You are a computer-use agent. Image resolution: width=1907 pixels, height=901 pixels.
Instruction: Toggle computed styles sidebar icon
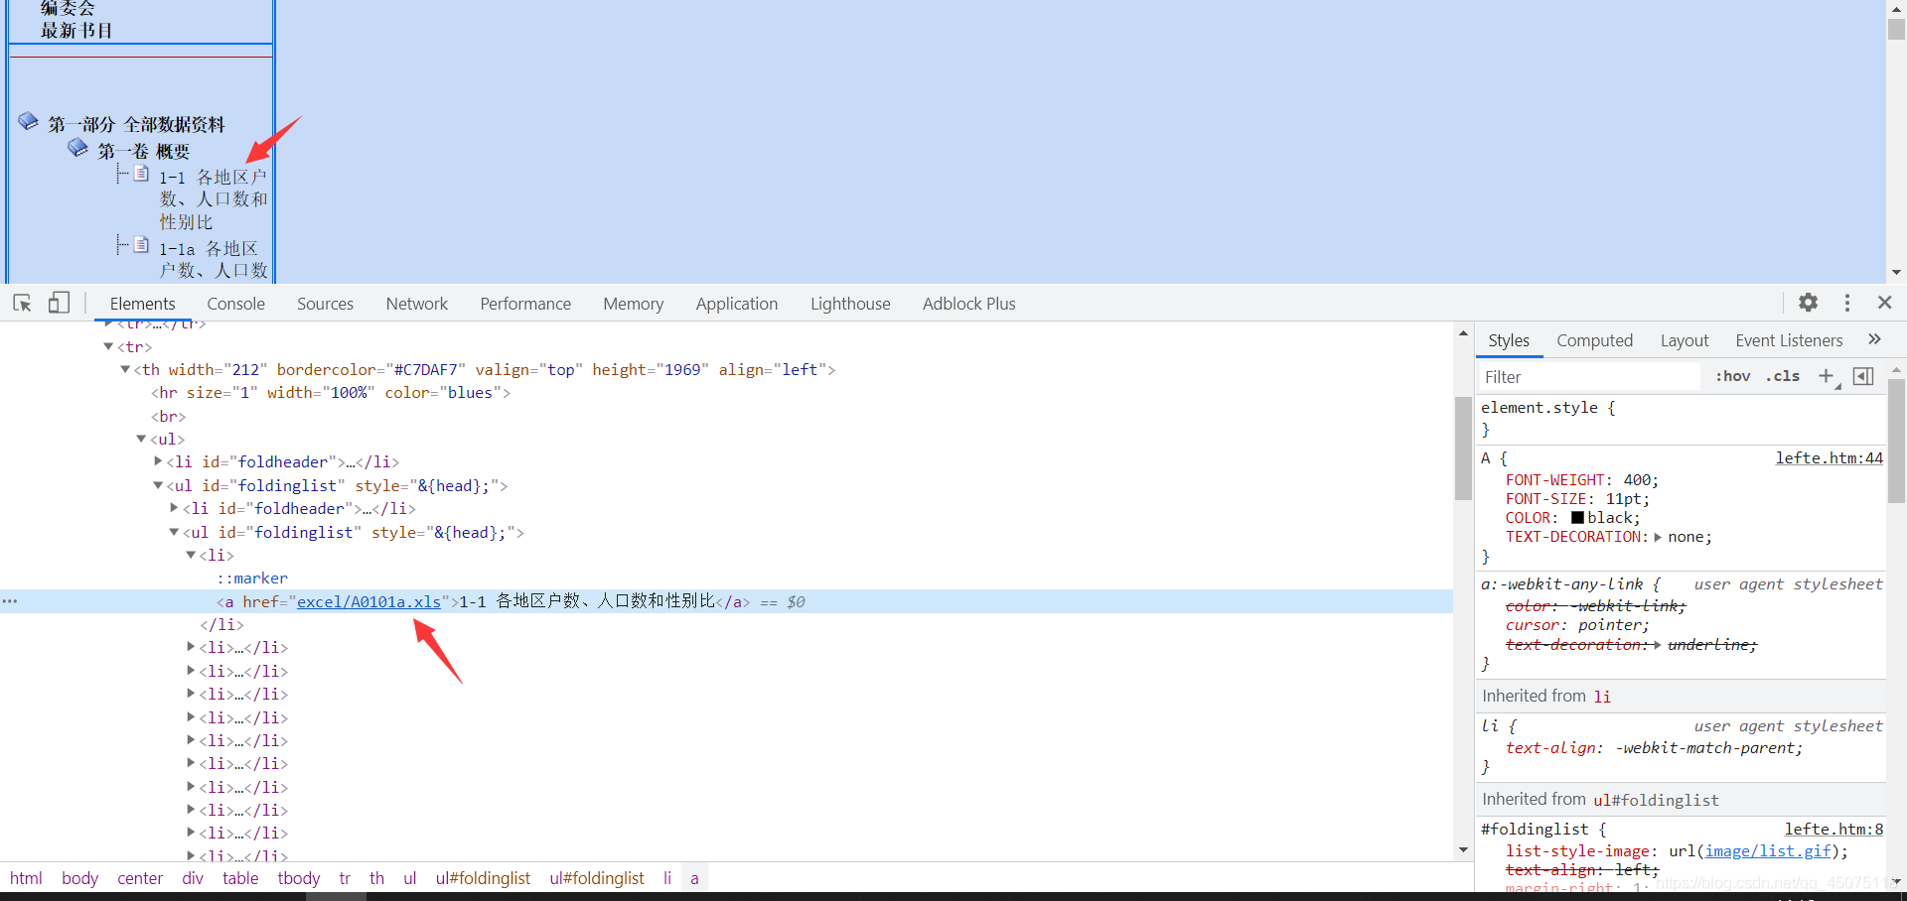point(1863,376)
